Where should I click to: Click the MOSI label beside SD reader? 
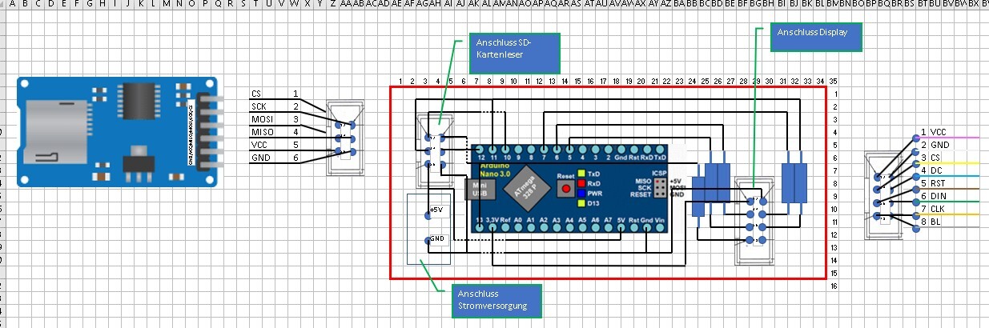click(262, 118)
